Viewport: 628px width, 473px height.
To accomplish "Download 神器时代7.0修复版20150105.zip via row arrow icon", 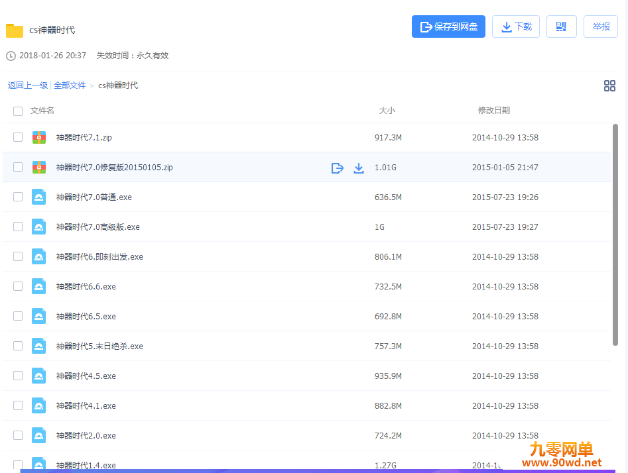I will point(359,168).
